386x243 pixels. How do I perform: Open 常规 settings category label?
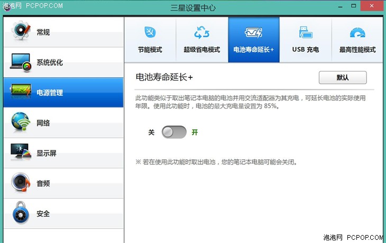pos(43,32)
